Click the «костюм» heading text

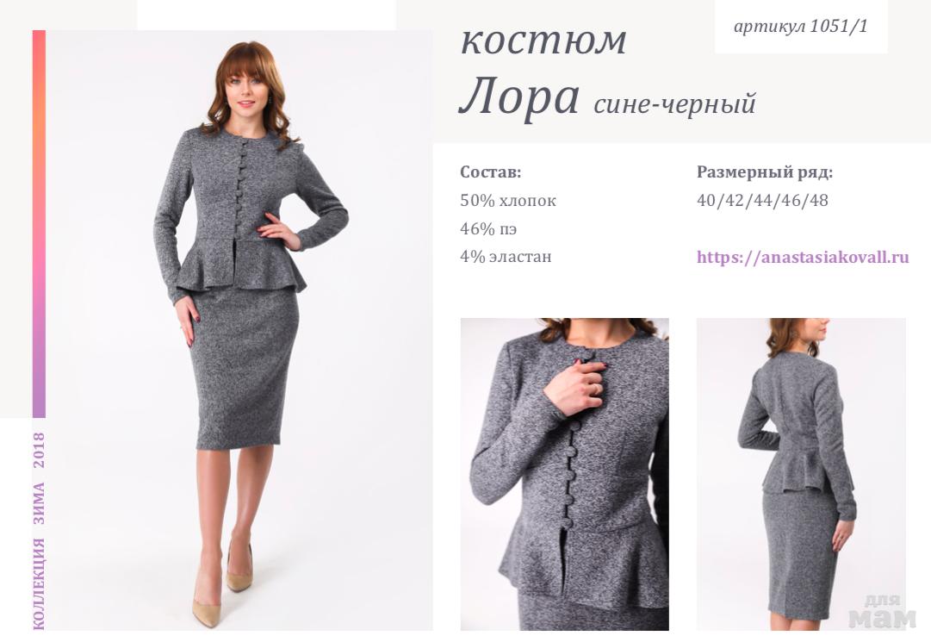pyautogui.click(x=543, y=40)
